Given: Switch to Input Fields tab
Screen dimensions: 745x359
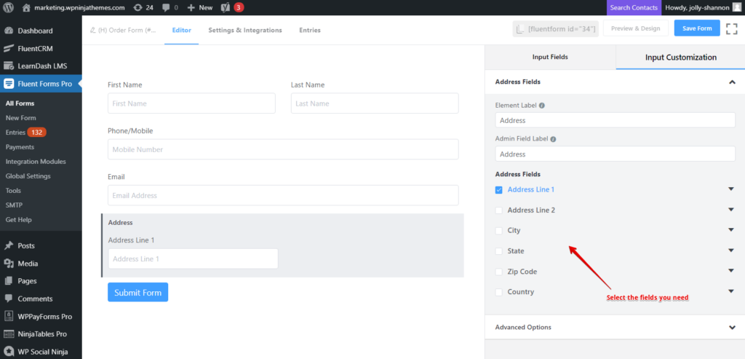Looking at the screenshot, I should (550, 57).
